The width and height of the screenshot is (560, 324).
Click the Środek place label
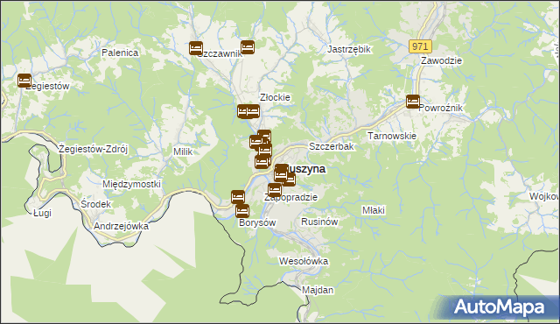coord(95,204)
